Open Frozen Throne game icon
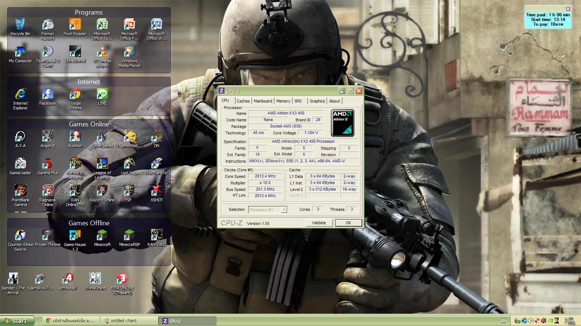The image size is (581, 326). coord(48,238)
